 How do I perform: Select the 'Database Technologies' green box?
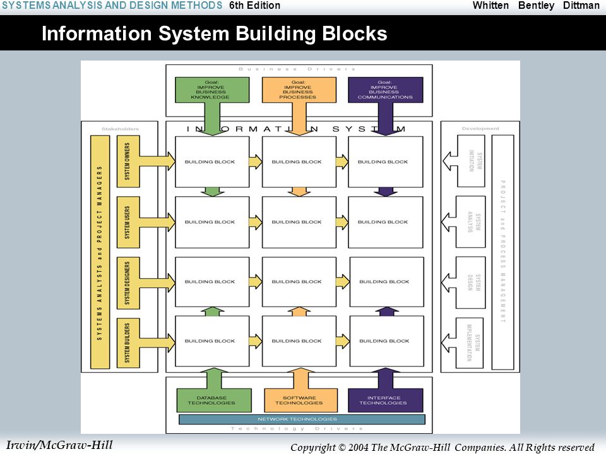coord(214,400)
